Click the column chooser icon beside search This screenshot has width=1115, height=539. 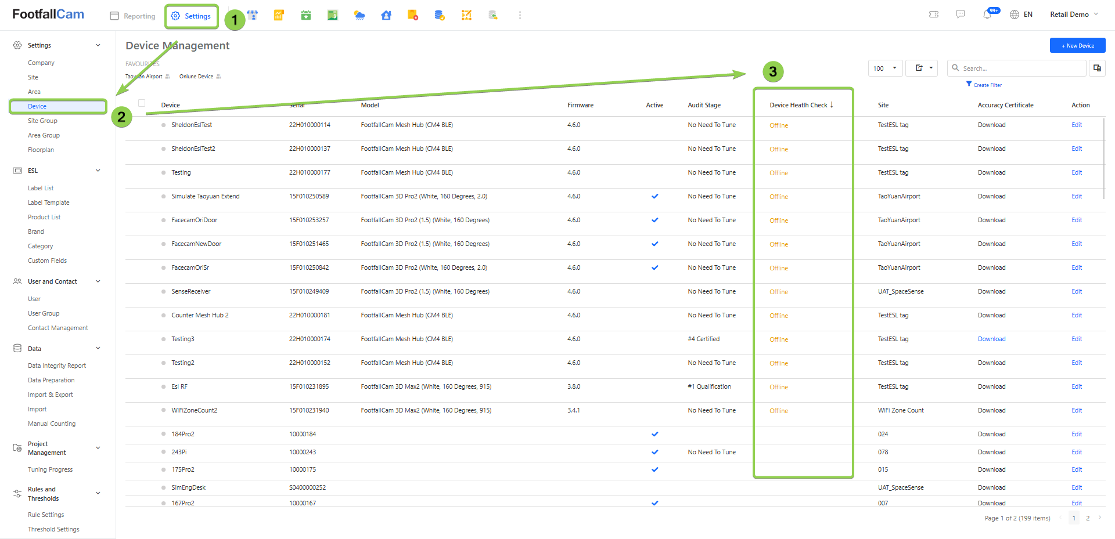[1097, 68]
